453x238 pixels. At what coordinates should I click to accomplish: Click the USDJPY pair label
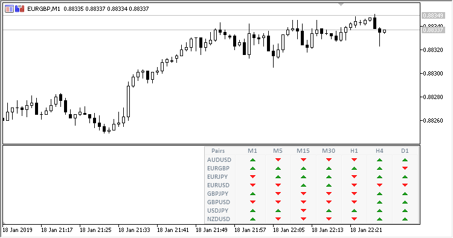218,211
